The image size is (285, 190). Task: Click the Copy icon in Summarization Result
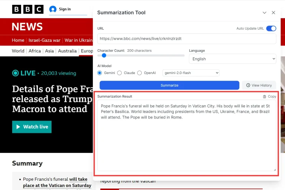265,97
